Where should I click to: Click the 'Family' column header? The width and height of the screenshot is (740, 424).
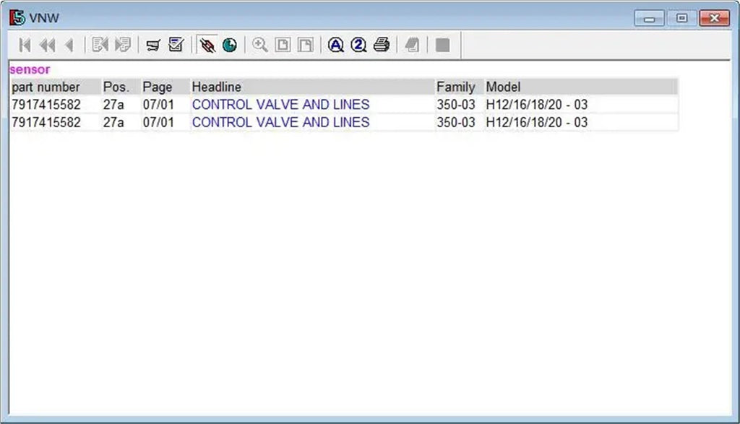pyautogui.click(x=459, y=87)
